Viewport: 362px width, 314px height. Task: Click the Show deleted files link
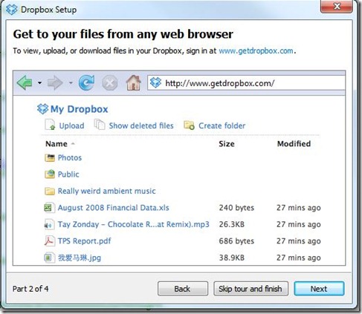[141, 125]
